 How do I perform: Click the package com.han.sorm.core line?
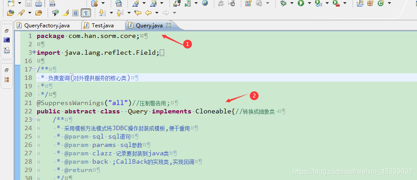click(88, 36)
